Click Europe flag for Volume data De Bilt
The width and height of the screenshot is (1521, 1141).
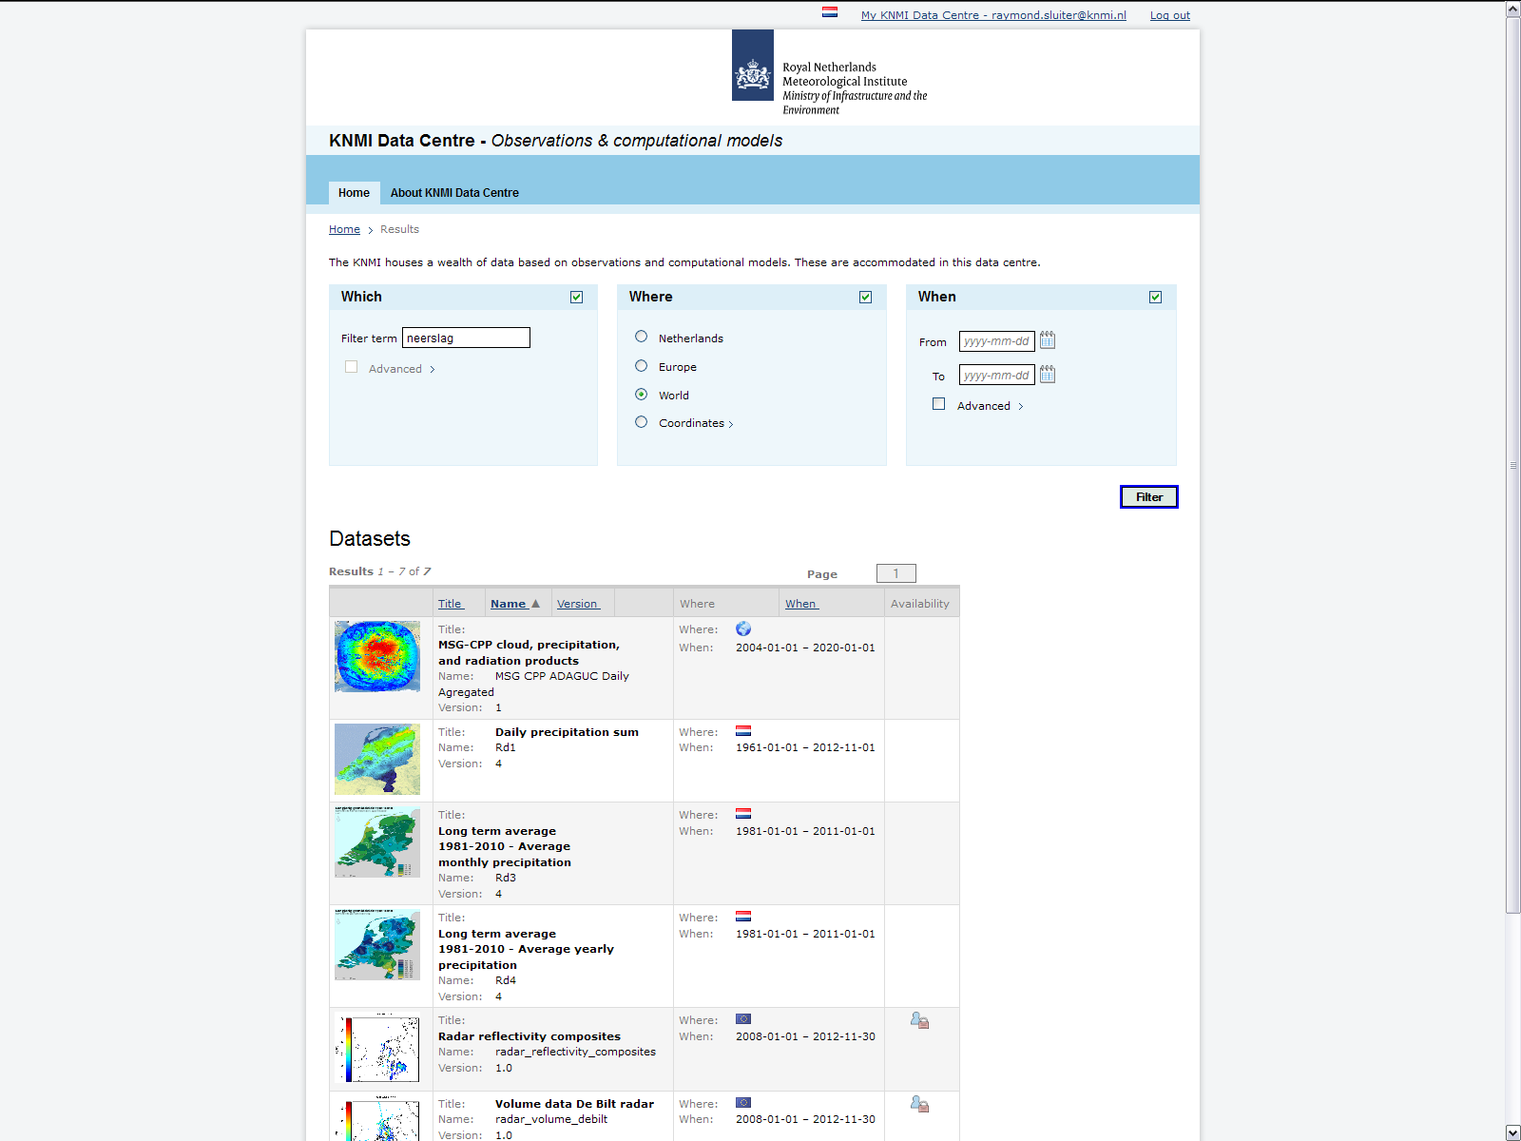743,1103
